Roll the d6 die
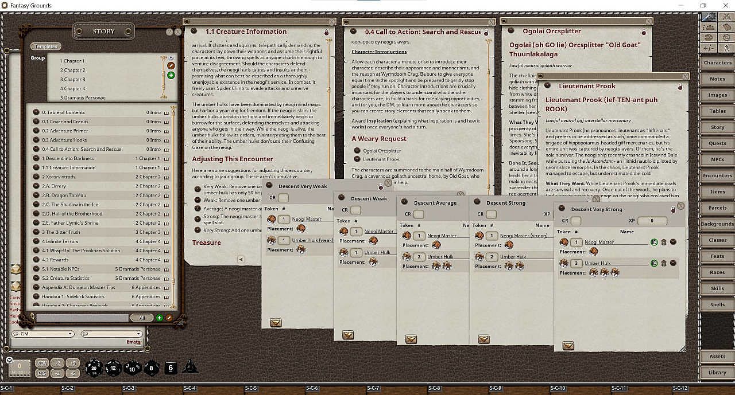Image resolution: width=735 pixels, height=395 pixels. (171, 367)
